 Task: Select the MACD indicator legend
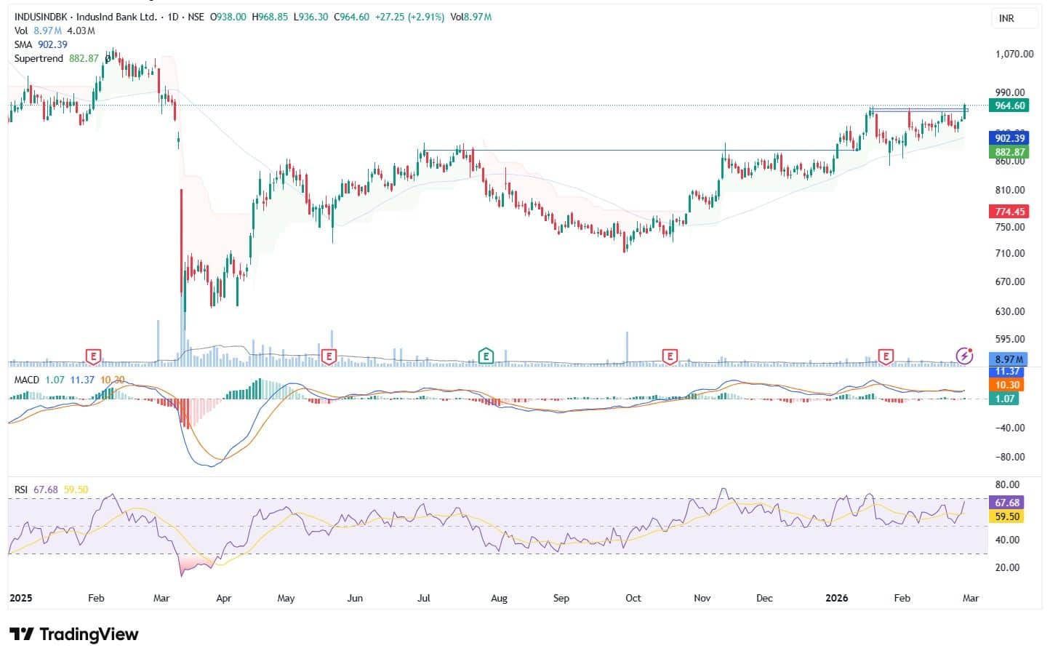69,380
